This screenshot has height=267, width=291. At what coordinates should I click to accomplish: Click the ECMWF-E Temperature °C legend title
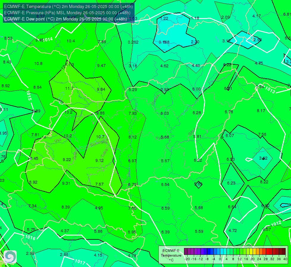(x=171, y=255)
